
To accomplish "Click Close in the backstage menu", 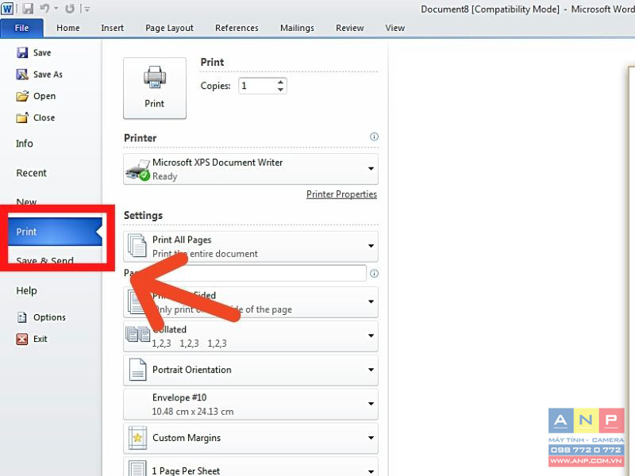I will tap(36, 117).
